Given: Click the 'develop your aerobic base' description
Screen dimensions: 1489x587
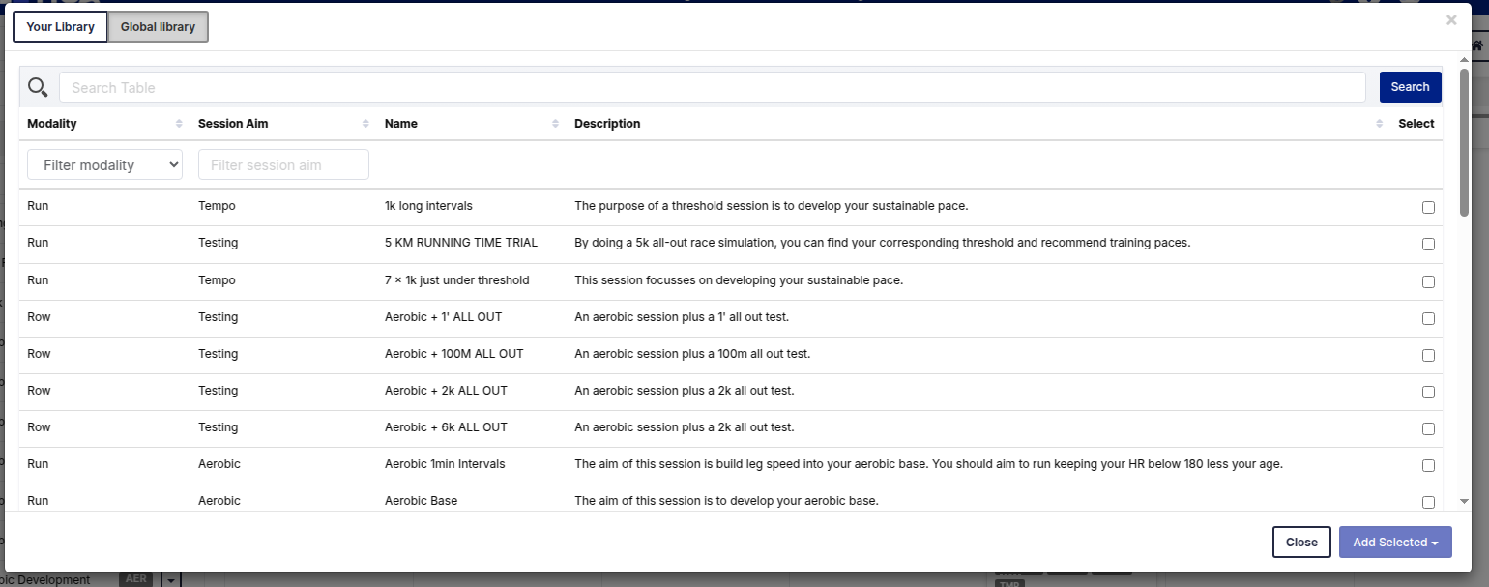Looking at the screenshot, I should coord(726,500).
